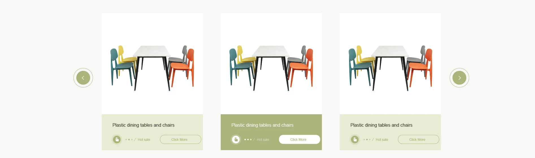
Task: Open the left card's dining table image
Action: pos(152,68)
